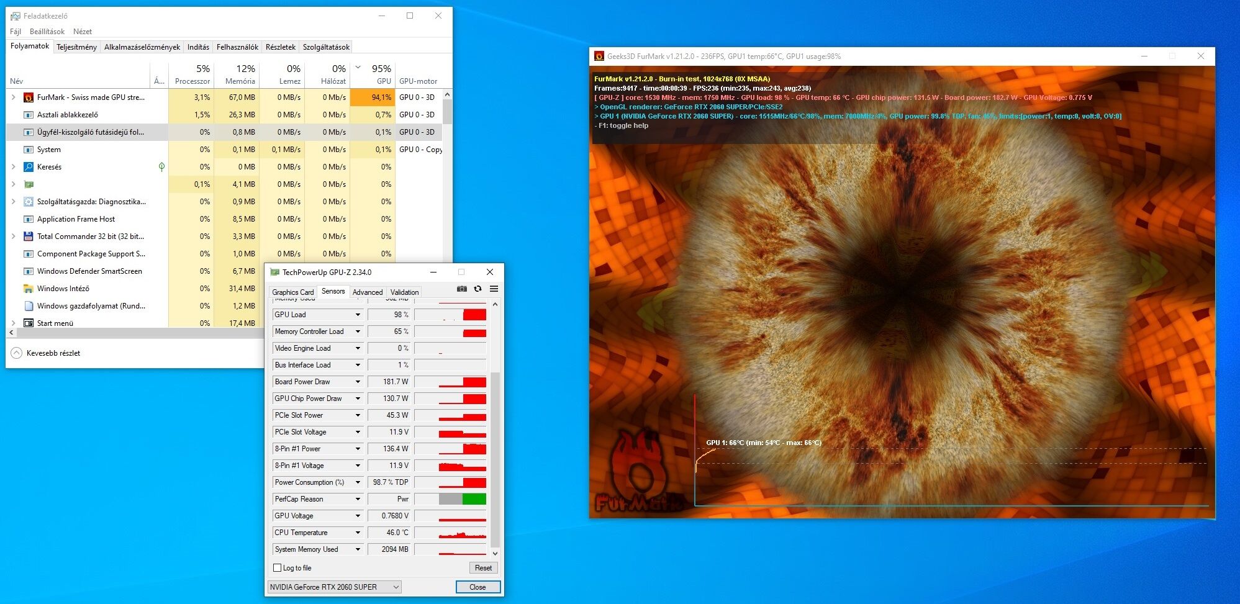Screen dimensions: 1240x604
Task: Open the Validation tab in GPU-Z
Action: [404, 292]
